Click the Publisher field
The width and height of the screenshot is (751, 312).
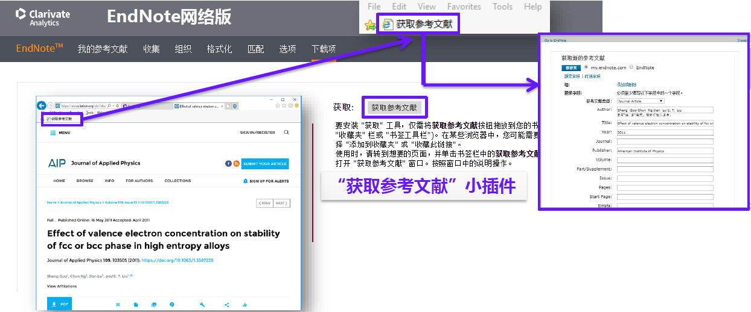665,151
